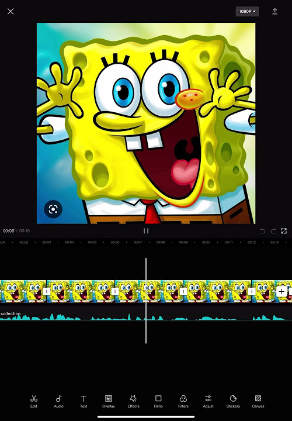The width and height of the screenshot is (292, 421).
Task: Tap the 00:11 ruler label
Action: 229,242
